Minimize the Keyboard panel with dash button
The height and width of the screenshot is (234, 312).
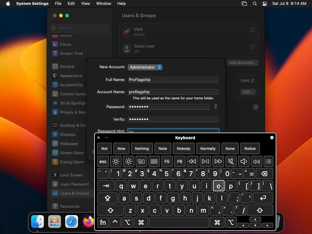point(106,137)
